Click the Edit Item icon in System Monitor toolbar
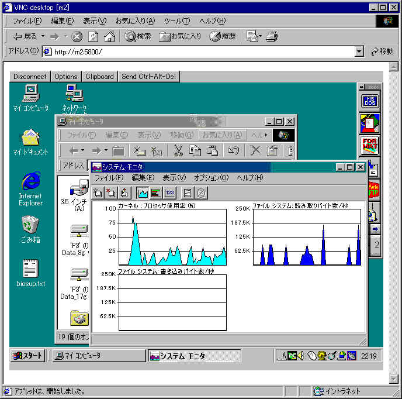Screen dimensions: 402x399 (x=124, y=192)
